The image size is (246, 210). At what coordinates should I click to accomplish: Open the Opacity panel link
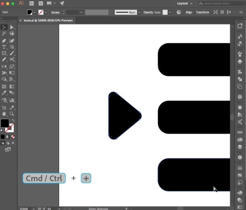(x=148, y=12)
